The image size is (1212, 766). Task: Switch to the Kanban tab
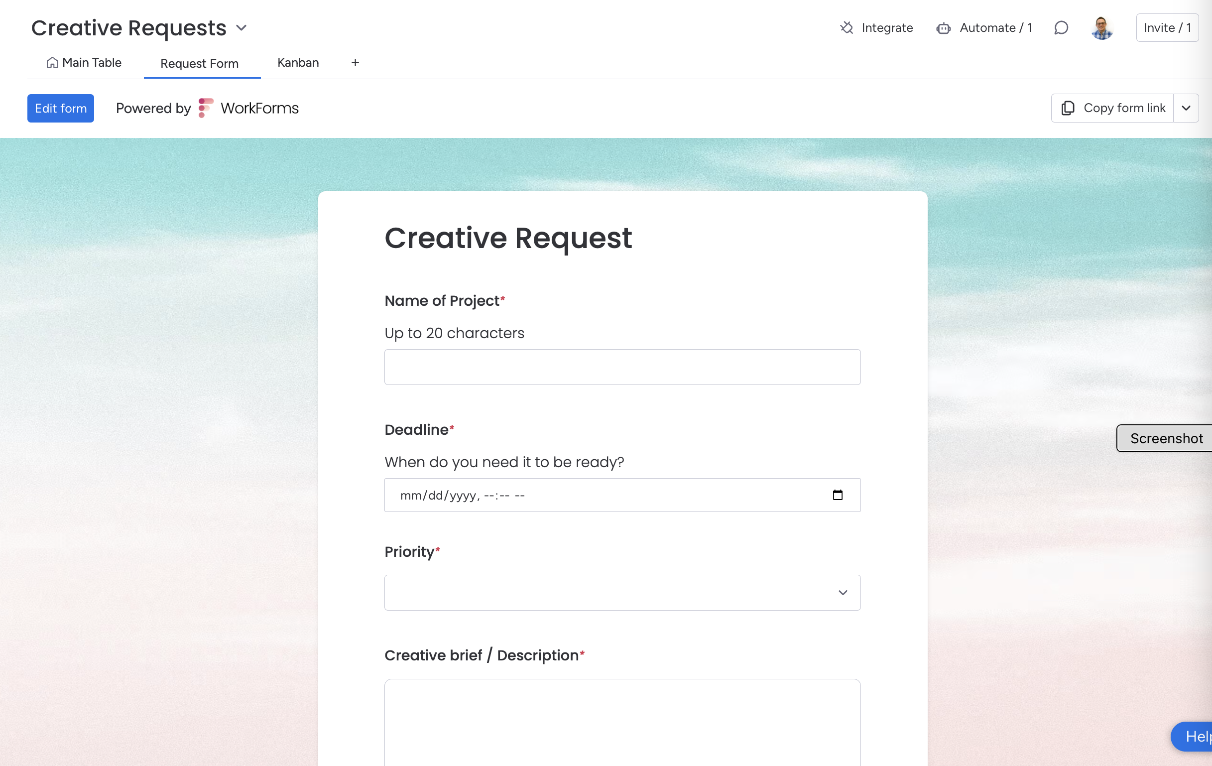coord(298,63)
